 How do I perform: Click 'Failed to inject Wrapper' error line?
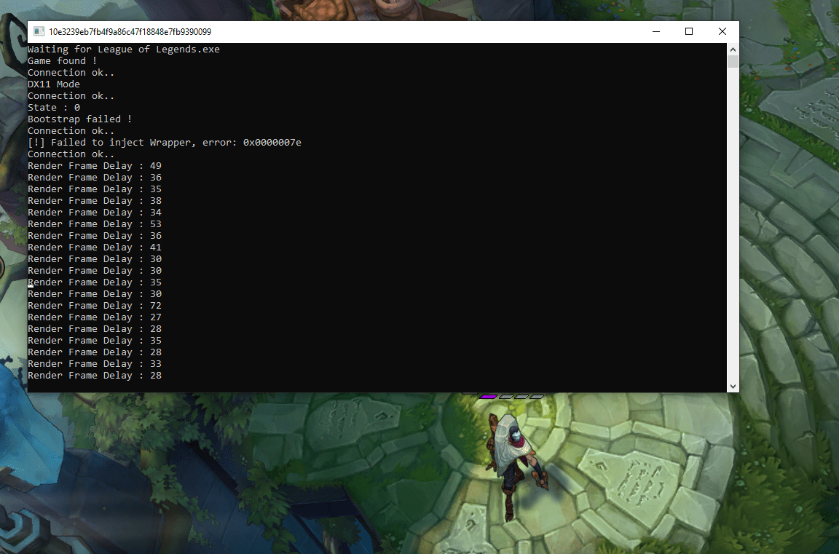click(x=165, y=142)
